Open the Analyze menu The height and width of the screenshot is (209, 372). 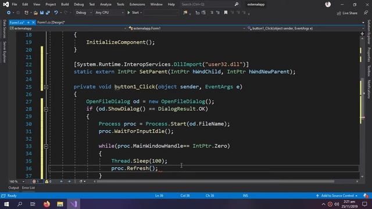click(106, 4)
